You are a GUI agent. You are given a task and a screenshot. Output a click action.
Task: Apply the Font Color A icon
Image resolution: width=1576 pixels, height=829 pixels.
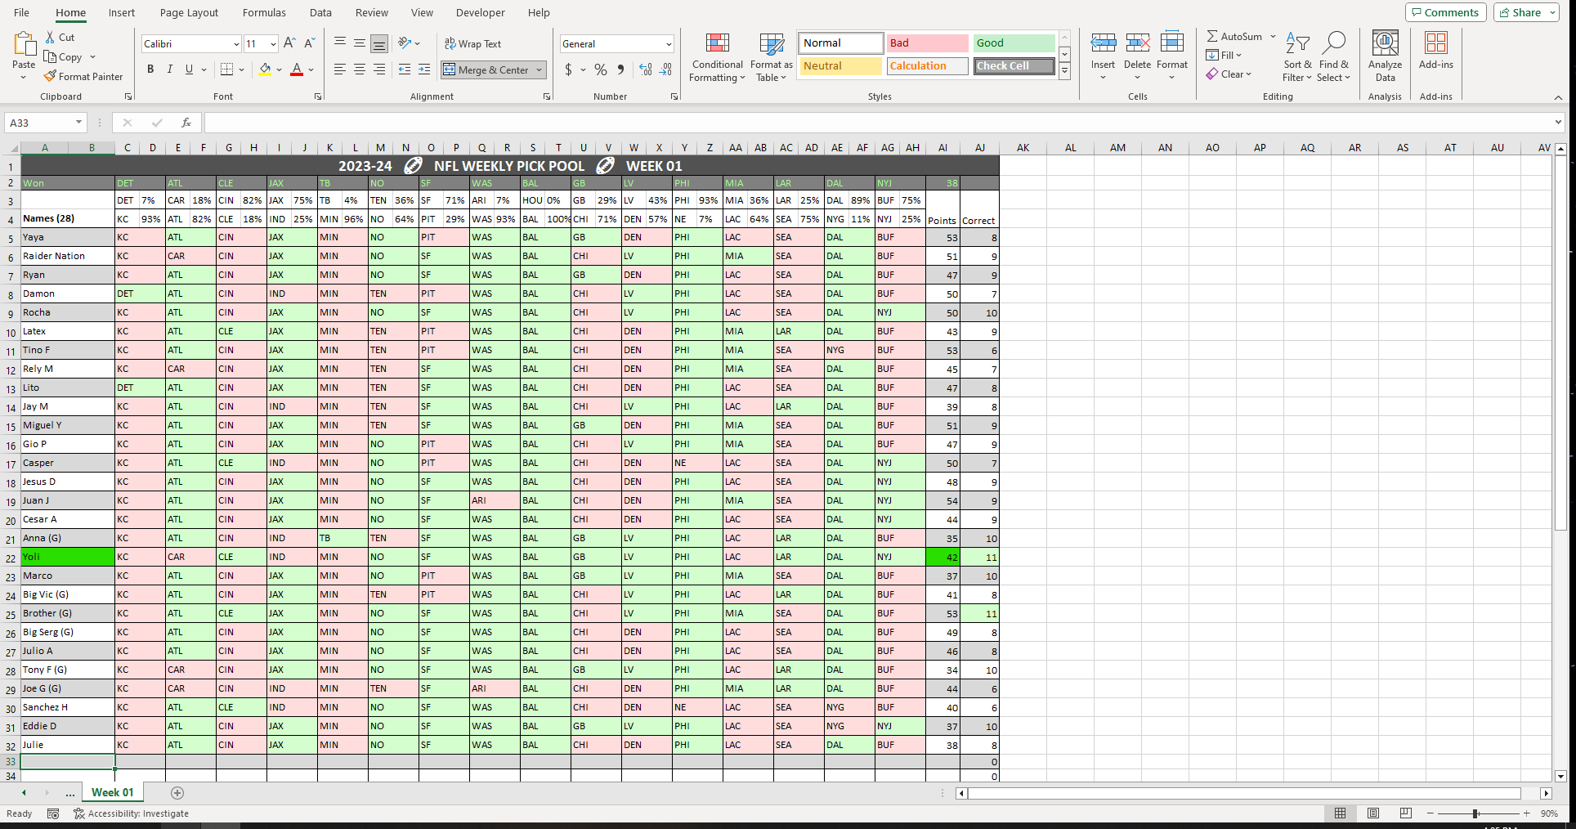pyautogui.click(x=297, y=69)
